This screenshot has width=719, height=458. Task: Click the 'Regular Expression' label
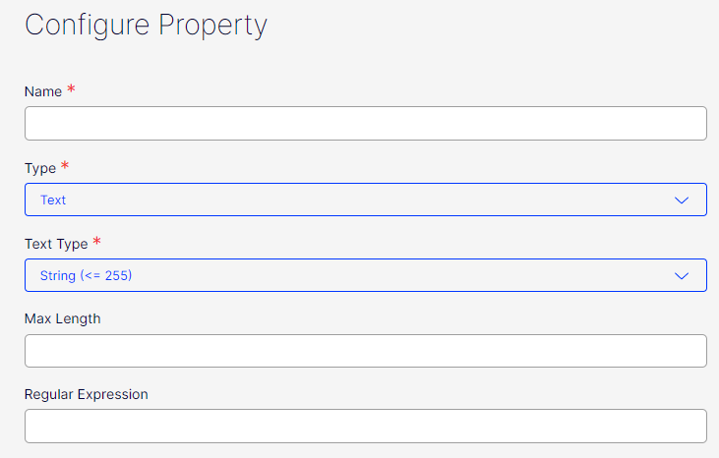point(86,394)
